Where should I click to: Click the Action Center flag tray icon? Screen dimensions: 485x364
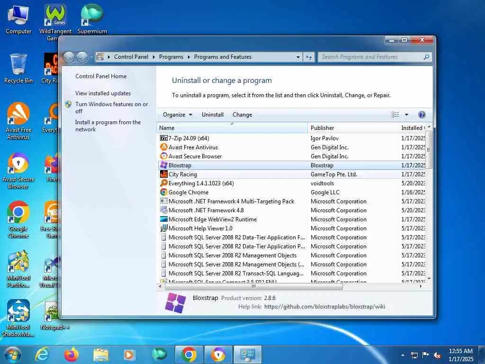pyautogui.click(x=426, y=355)
